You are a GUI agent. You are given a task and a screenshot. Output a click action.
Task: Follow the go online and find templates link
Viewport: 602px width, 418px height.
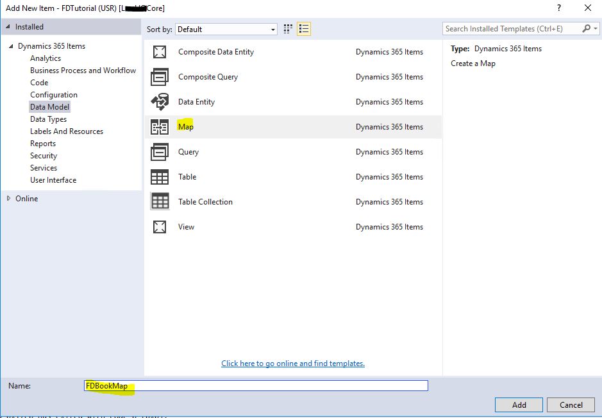point(293,364)
